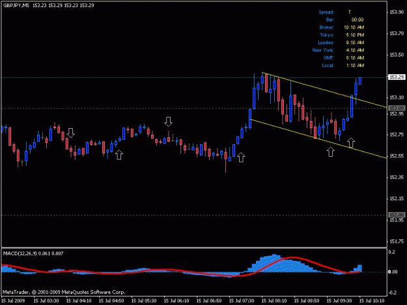The width and height of the screenshot is (407, 305).
Task: Click the 153.50 price scale label
Action: (397, 55)
